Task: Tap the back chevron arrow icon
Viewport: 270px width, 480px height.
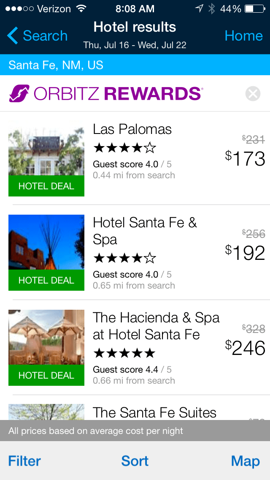Action: (13, 36)
